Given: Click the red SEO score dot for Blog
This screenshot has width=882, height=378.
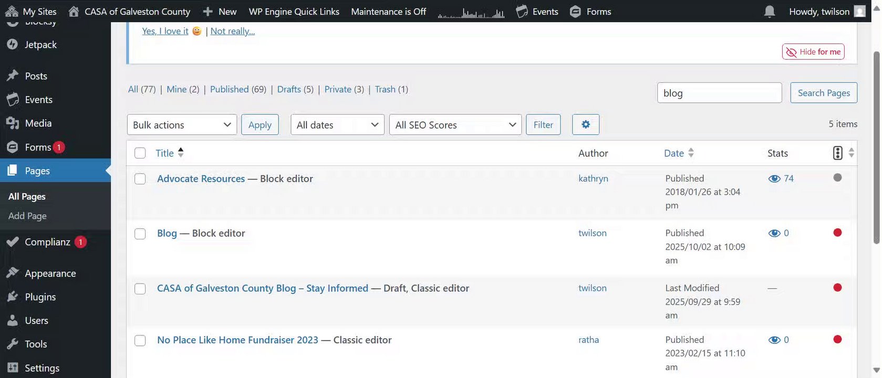Looking at the screenshot, I should (x=837, y=233).
